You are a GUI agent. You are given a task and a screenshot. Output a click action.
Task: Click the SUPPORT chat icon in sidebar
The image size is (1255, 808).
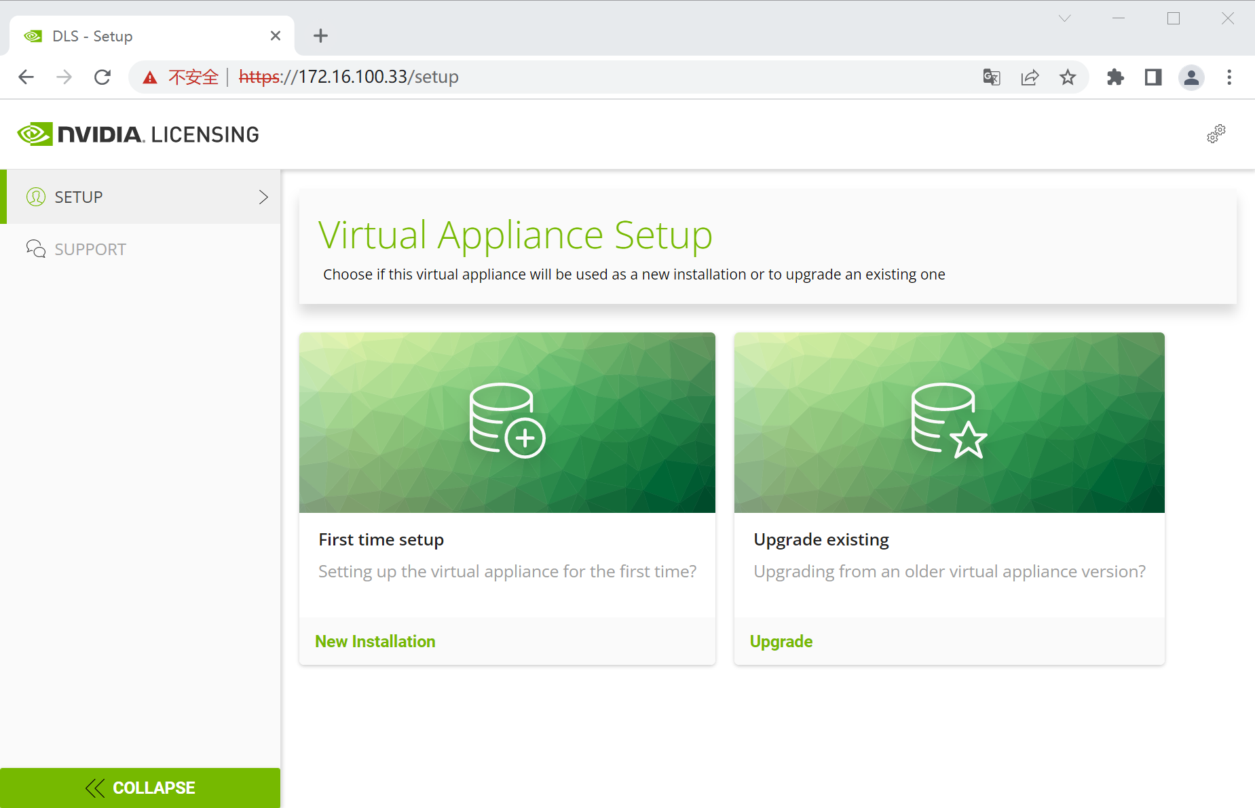pos(35,248)
